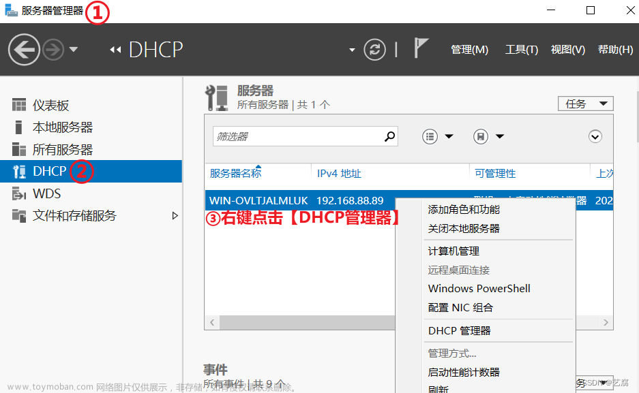639x393 pixels.
Task: Sort by 服务器名称 column header
Action: click(x=235, y=173)
